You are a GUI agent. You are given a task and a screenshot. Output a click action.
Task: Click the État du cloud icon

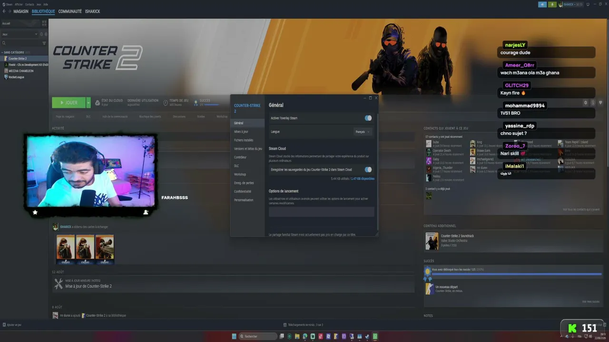tap(98, 103)
